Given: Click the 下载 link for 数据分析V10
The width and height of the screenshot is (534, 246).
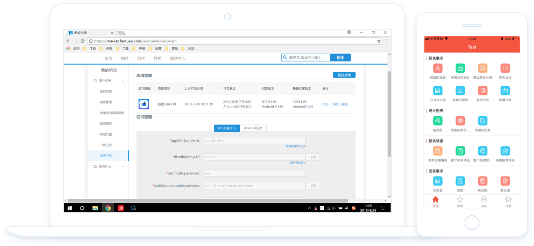Looking at the screenshot, I should click(x=335, y=104).
